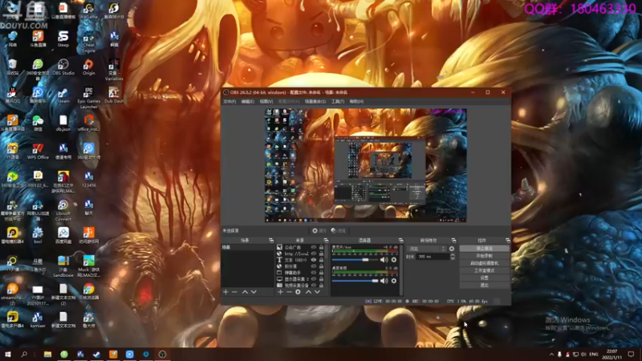Open File Explorer from the taskbar
The image size is (642, 361).
[x=47, y=354]
